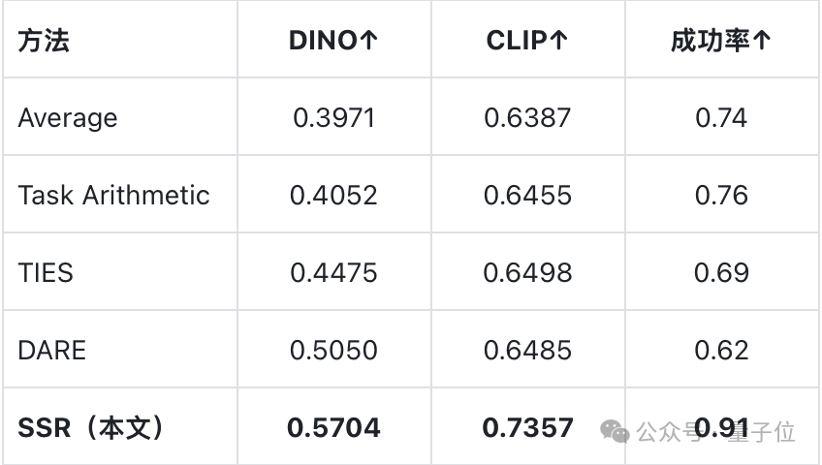Click the 成功率↑ column header
This screenshot has width=822, height=465.
click(x=721, y=41)
